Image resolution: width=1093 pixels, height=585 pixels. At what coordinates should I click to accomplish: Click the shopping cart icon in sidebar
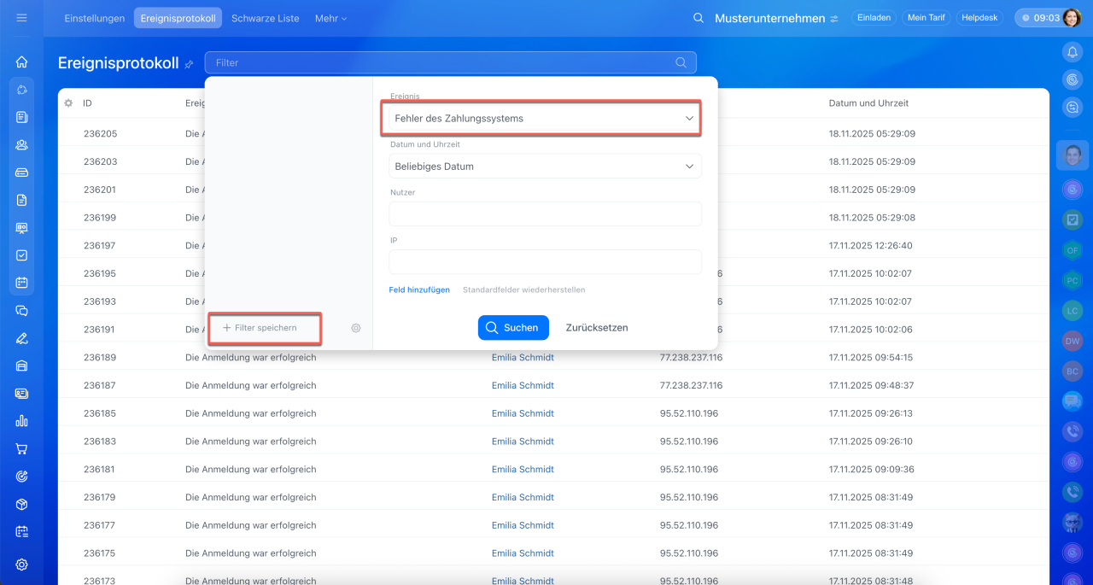tap(21, 448)
